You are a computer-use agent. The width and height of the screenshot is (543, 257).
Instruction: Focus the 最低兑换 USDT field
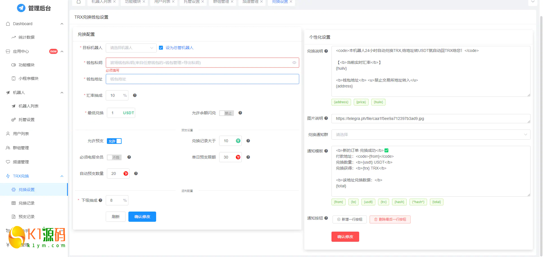(121, 113)
